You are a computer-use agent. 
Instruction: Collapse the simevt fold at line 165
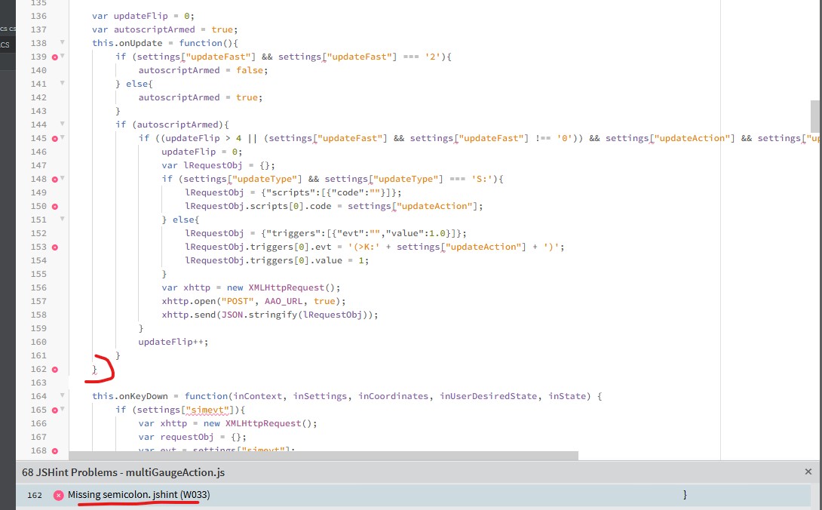click(63, 409)
